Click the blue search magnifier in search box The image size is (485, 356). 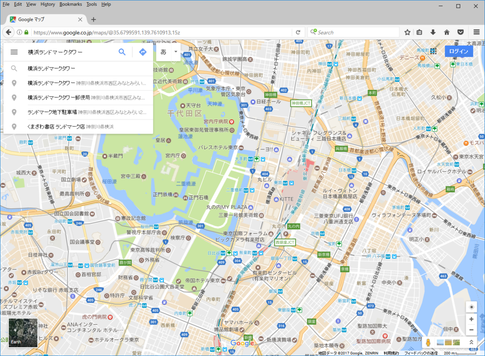[x=122, y=52]
